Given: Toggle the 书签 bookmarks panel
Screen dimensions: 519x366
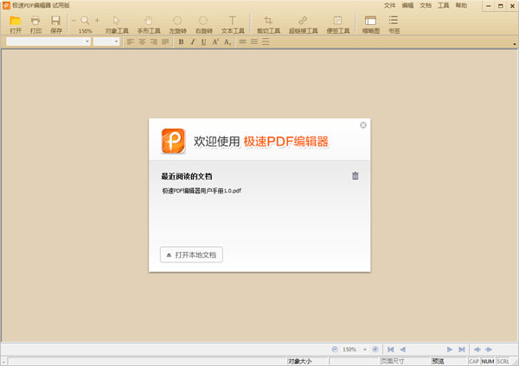Looking at the screenshot, I should click(394, 25).
